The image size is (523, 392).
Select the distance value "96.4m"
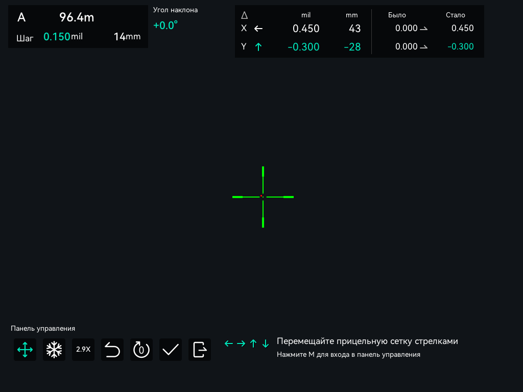click(77, 17)
